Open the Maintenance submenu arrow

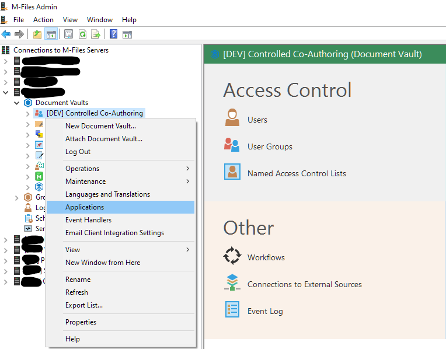click(x=188, y=181)
